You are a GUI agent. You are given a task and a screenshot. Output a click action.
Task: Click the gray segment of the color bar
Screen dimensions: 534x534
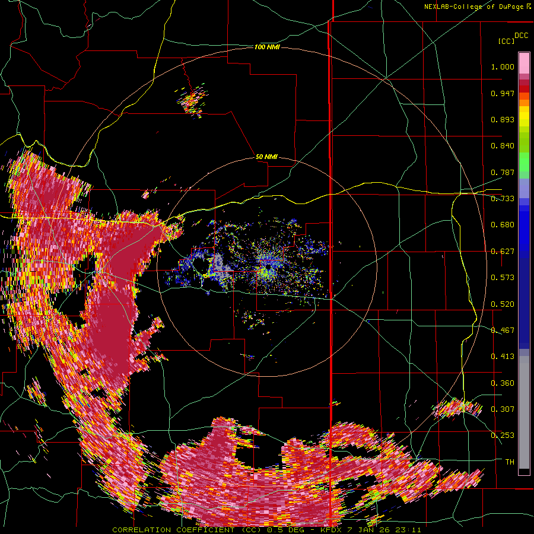tap(524, 412)
